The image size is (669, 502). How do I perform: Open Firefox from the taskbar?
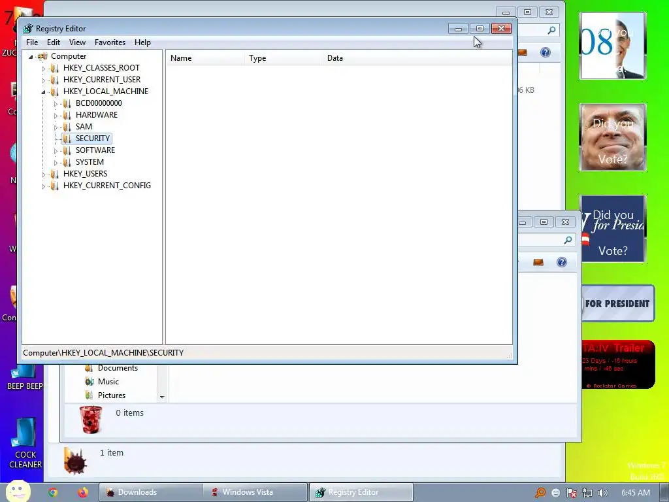tap(83, 492)
